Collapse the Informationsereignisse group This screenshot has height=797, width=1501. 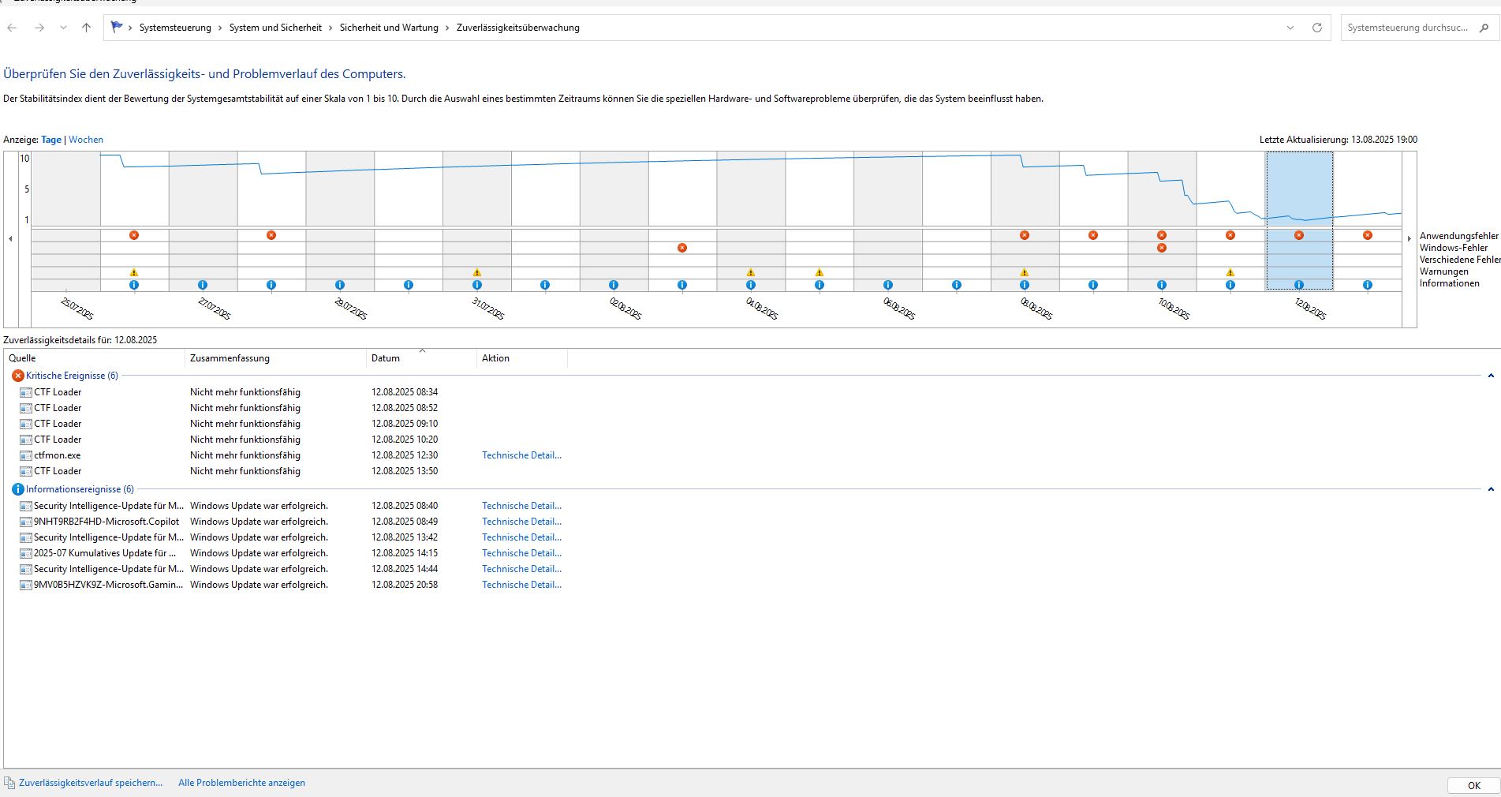coord(1491,489)
